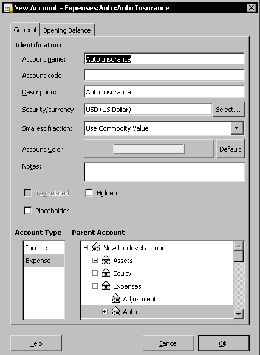The height and width of the screenshot is (355, 260).
Task: Click the Auto account bank icon
Action: point(115,312)
